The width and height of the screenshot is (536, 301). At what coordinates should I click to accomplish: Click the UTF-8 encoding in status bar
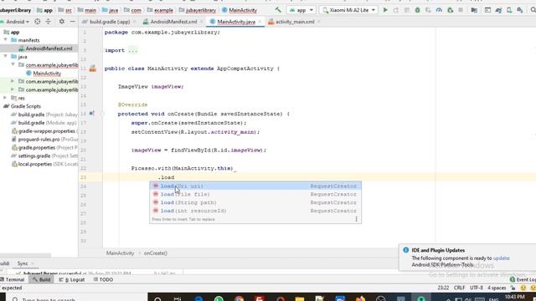pos(477,288)
